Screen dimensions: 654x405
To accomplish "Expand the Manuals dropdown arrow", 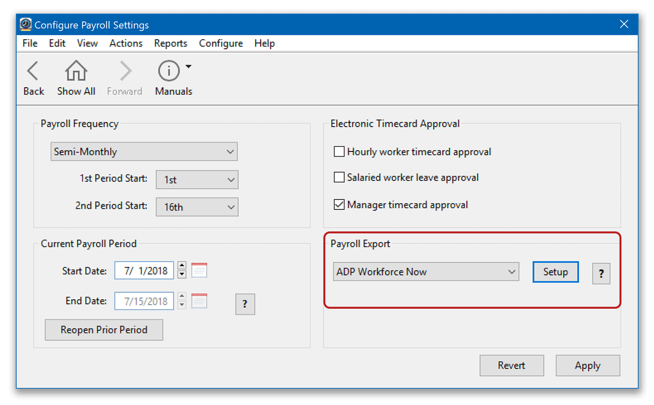I will coord(189,67).
